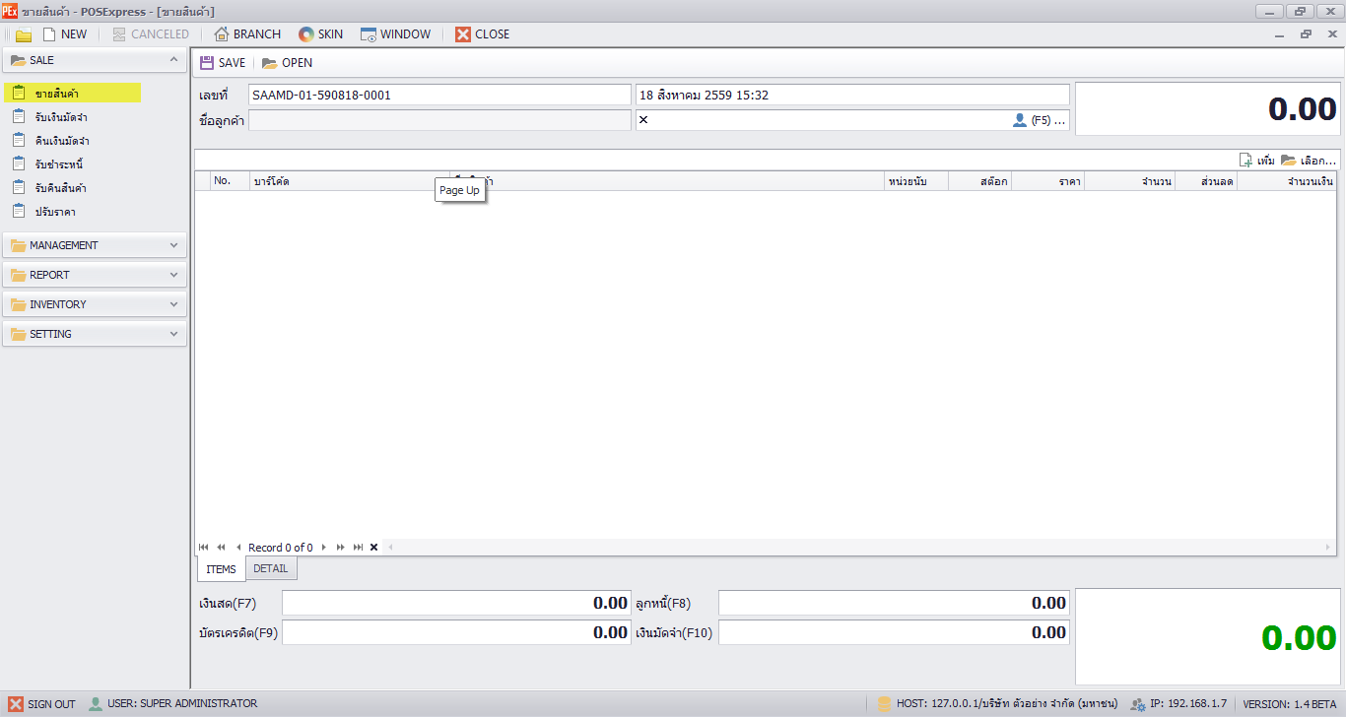
Task: Click the barcode entry field above the grid
Action: (714, 160)
